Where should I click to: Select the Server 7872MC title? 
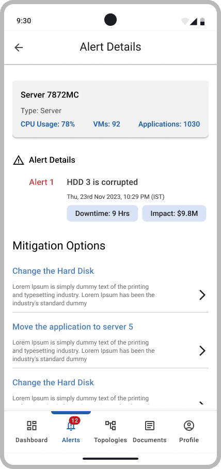coord(50,95)
